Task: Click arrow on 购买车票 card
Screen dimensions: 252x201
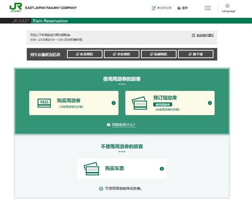Action: coord(162,168)
